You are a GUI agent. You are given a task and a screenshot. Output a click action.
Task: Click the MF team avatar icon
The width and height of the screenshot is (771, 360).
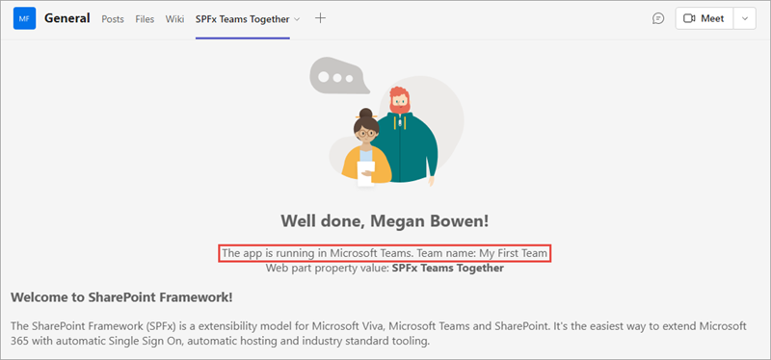pos(24,18)
